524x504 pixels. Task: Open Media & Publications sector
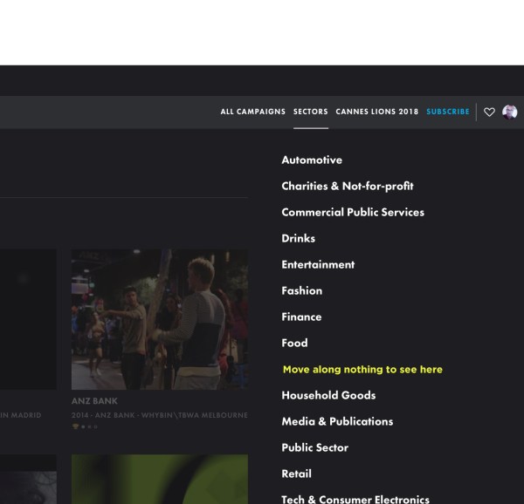(x=337, y=422)
